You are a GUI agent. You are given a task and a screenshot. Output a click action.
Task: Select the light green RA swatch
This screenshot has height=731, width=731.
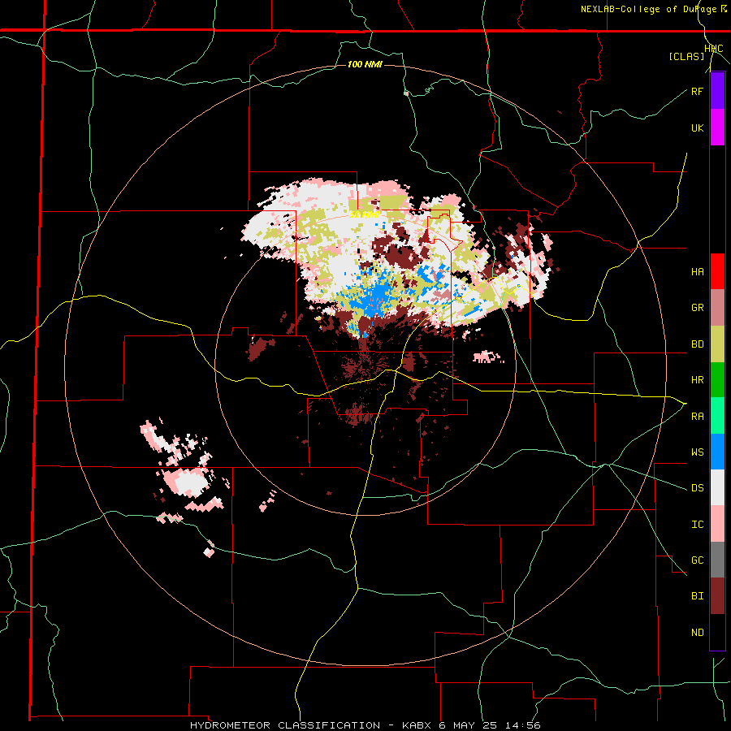pos(717,416)
